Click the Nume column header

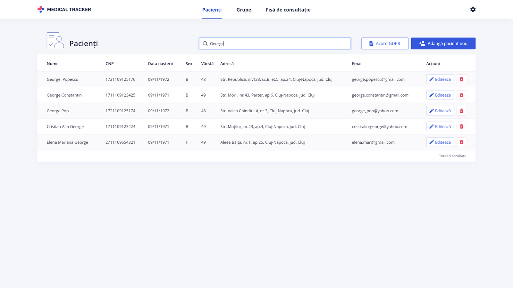[x=53, y=64]
